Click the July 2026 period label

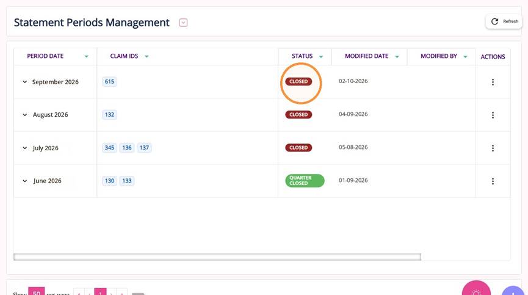[45, 148]
